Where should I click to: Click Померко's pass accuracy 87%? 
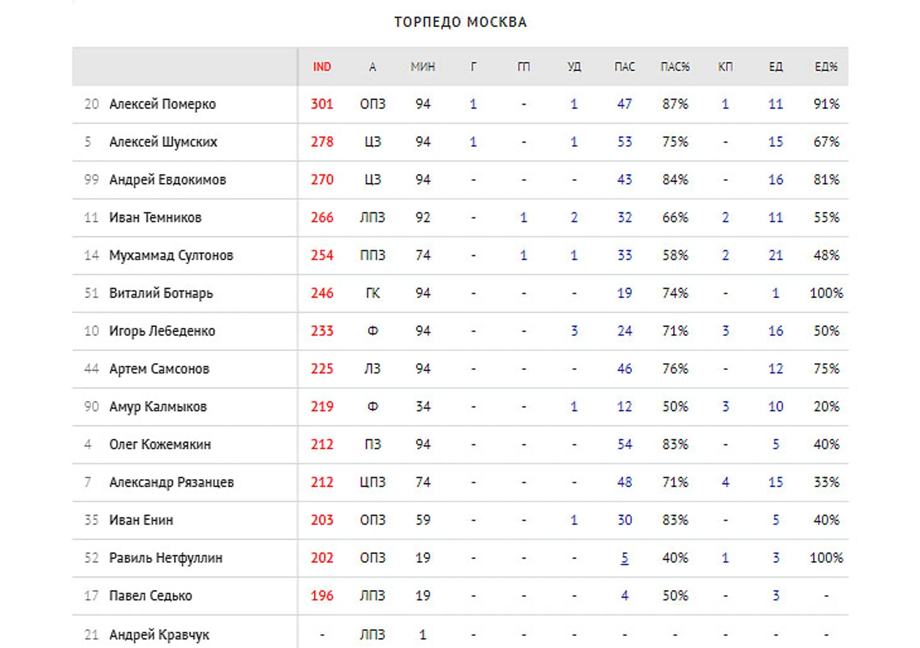(x=675, y=104)
